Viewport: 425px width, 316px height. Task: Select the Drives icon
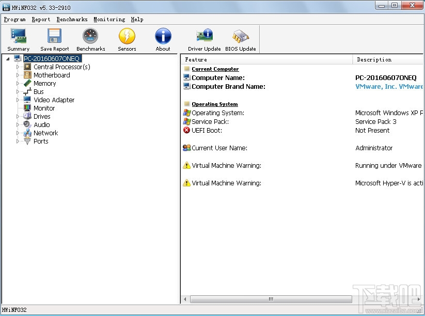(x=27, y=116)
